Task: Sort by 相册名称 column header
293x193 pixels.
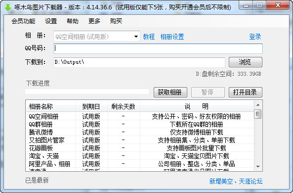Action: (50, 106)
